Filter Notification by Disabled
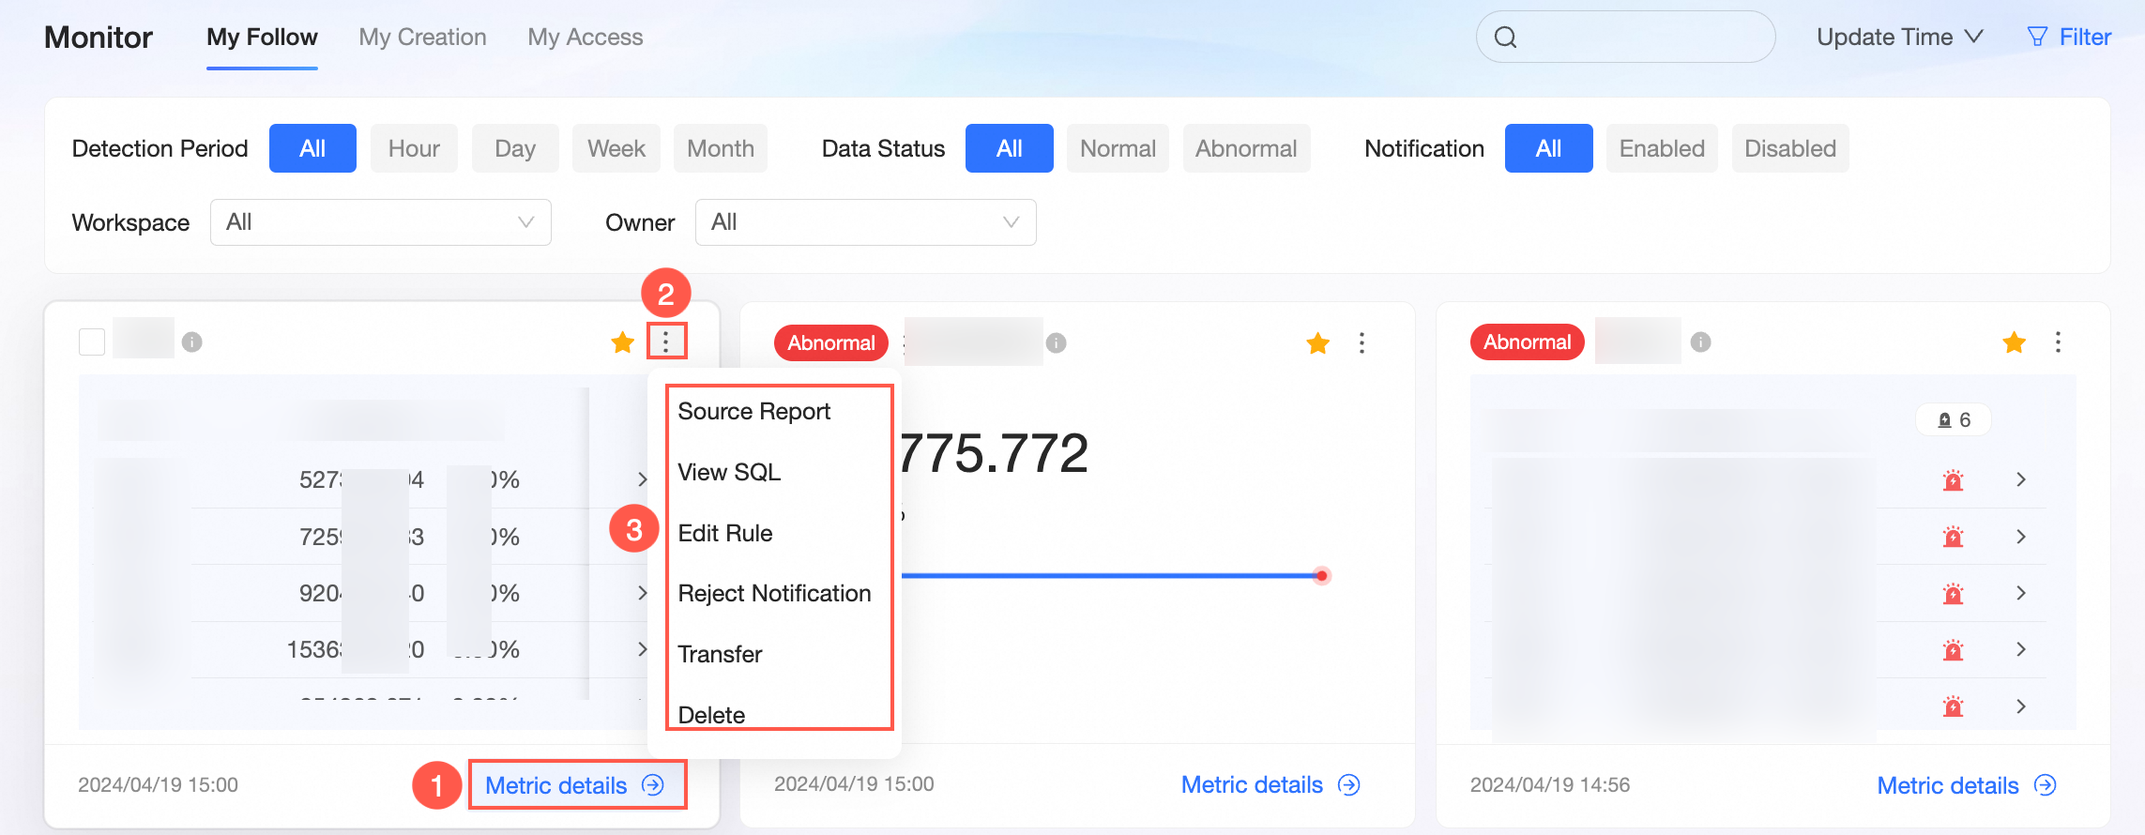The width and height of the screenshot is (2145, 835). tap(1790, 148)
